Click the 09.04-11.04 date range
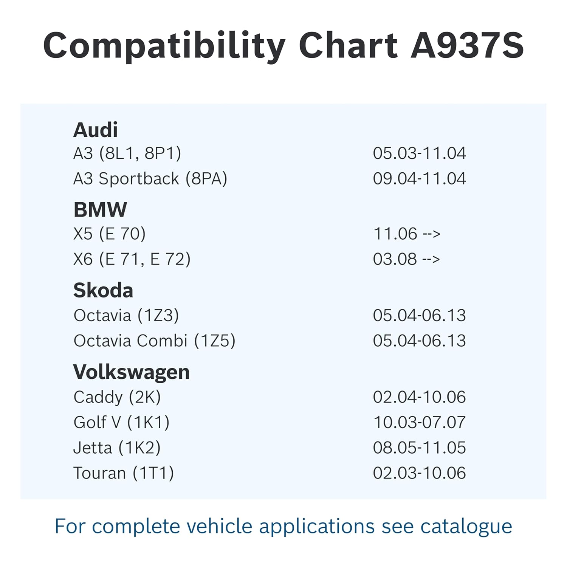The width and height of the screenshot is (567, 567). coord(419,179)
